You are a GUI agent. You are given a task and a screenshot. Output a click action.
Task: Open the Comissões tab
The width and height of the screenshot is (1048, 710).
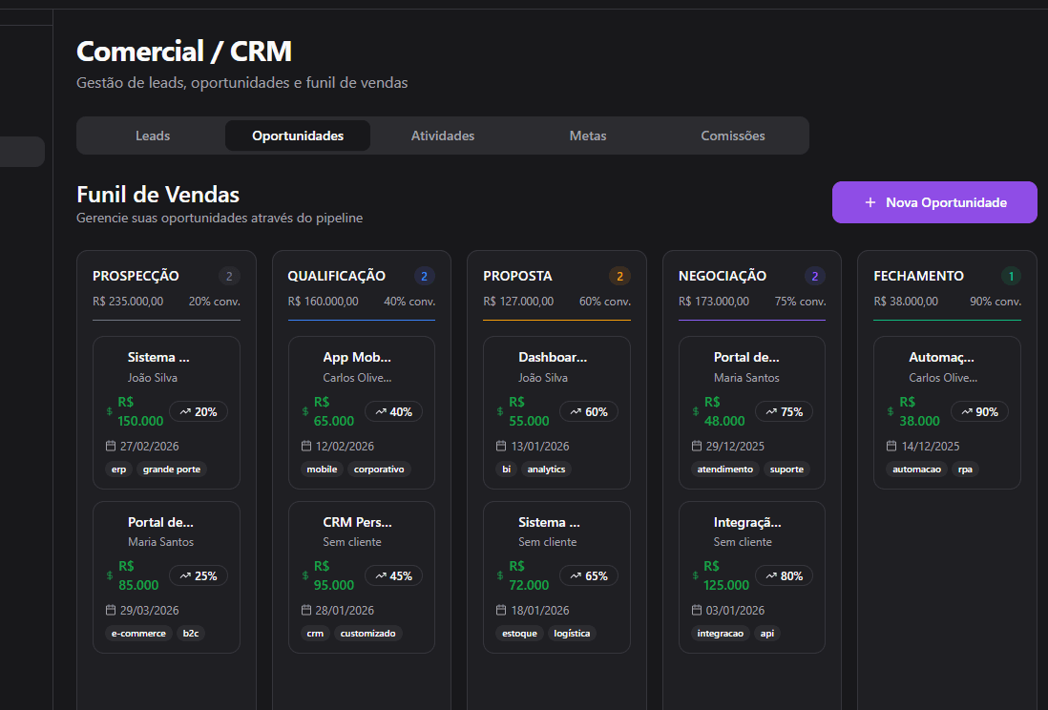pos(732,136)
